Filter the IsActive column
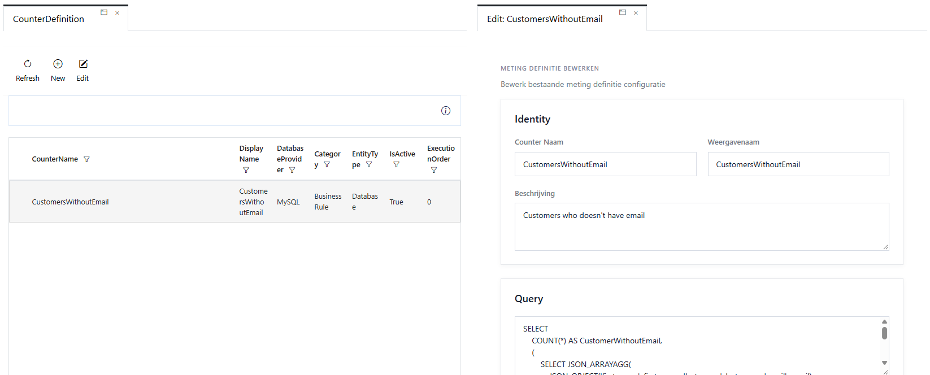Viewport: 930px width, 375px height. [397, 165]
